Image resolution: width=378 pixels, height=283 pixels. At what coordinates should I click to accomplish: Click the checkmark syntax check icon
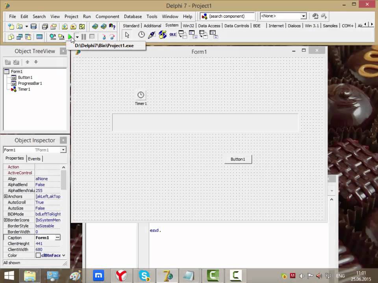tap(82, 26)
